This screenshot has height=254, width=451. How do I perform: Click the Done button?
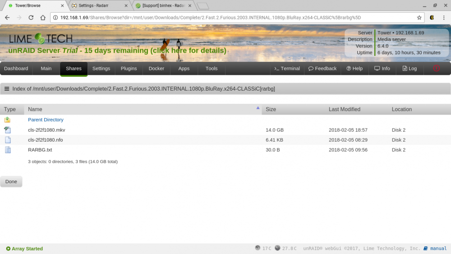(x=11, y=181)
